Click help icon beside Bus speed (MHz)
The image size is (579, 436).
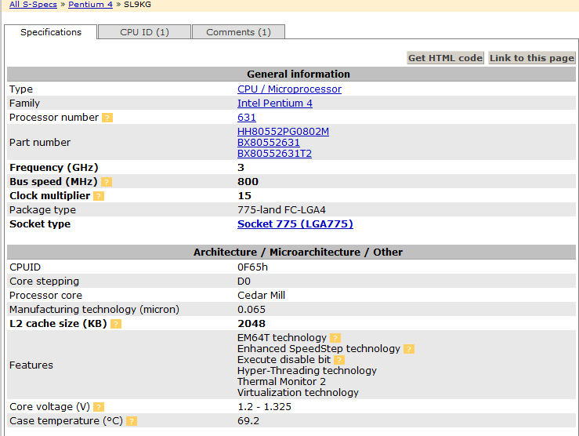107,182
